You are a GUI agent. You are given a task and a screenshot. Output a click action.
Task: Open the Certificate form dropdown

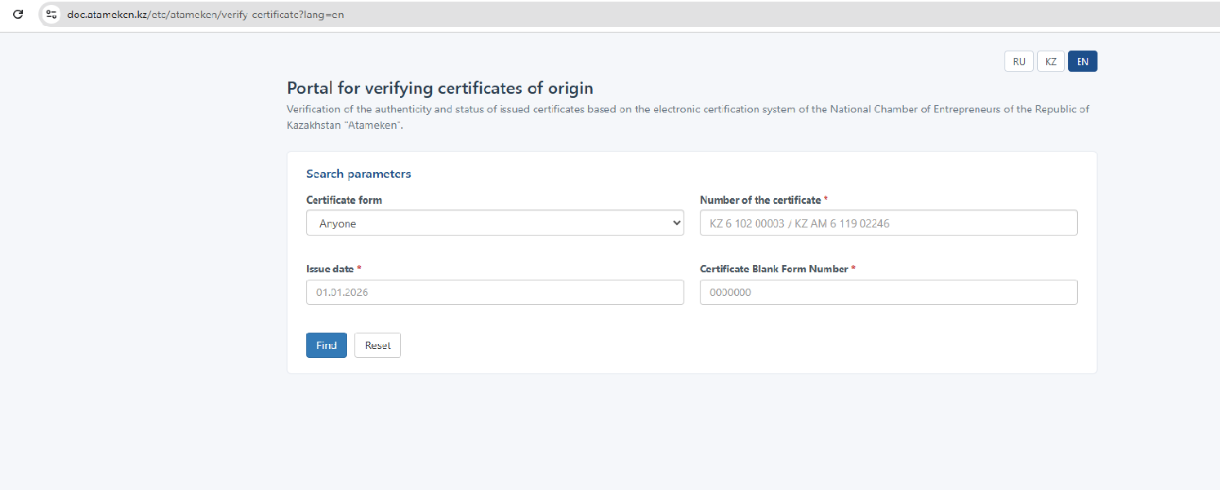[495, 223]
